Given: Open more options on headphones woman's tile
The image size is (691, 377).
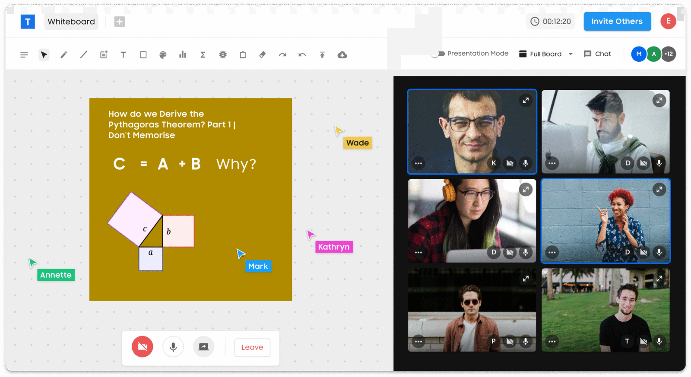Looking at the screenshot, I should coord(418,252).
